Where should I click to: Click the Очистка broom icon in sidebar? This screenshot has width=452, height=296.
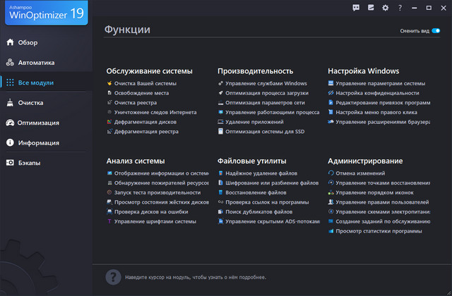[10, 103]
